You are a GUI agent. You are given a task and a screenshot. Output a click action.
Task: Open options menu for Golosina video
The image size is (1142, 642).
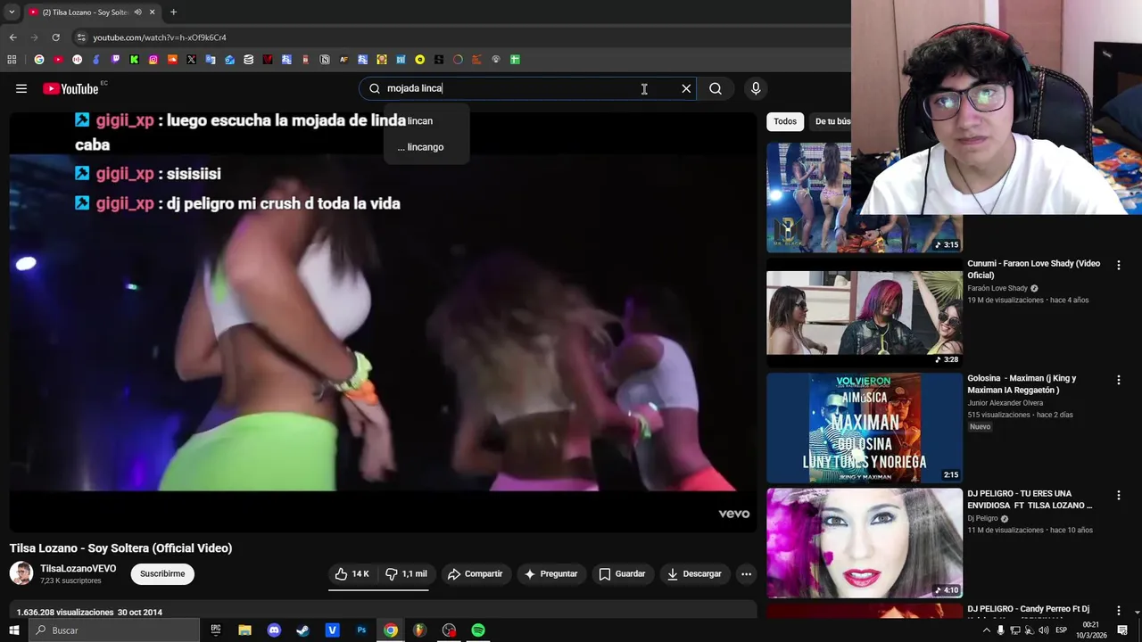[1118, 380]
